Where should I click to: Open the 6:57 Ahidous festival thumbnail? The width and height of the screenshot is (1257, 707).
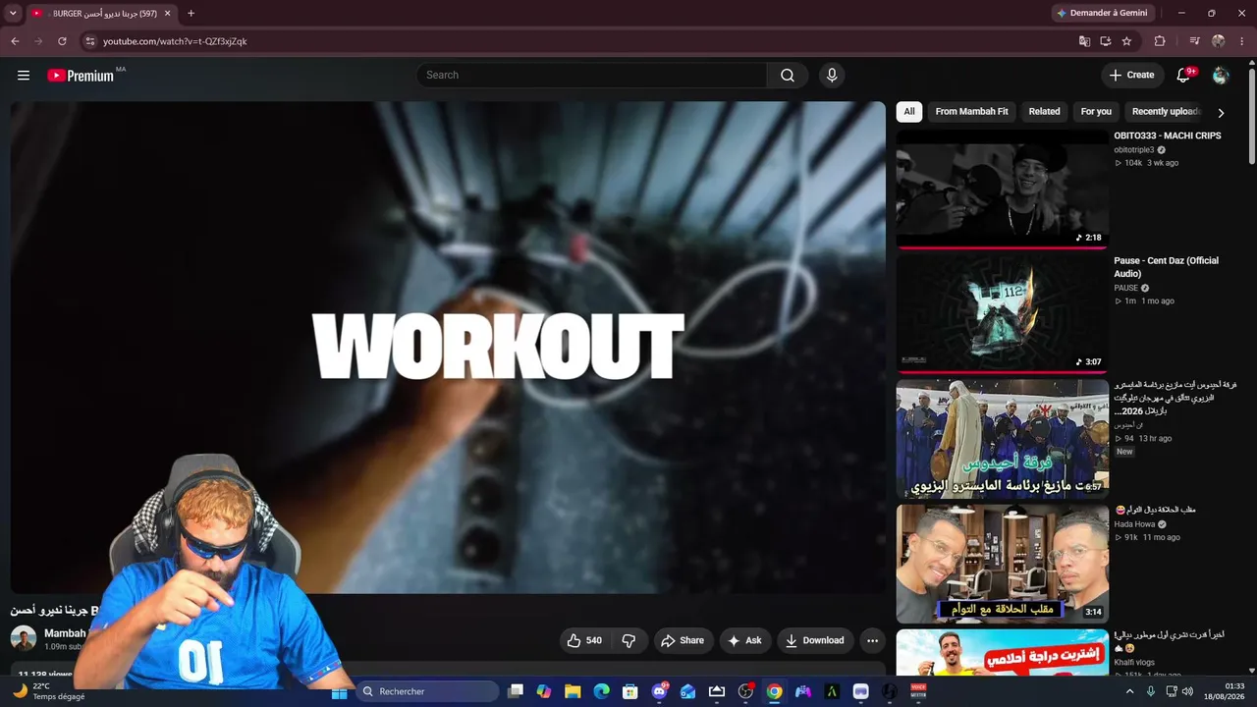[x=1002, y=439]
